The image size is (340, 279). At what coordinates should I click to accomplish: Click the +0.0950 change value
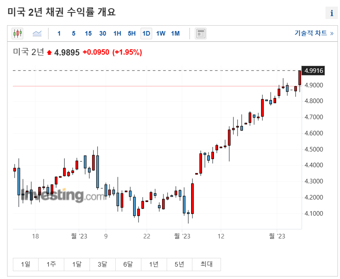(x=96, y=52)
